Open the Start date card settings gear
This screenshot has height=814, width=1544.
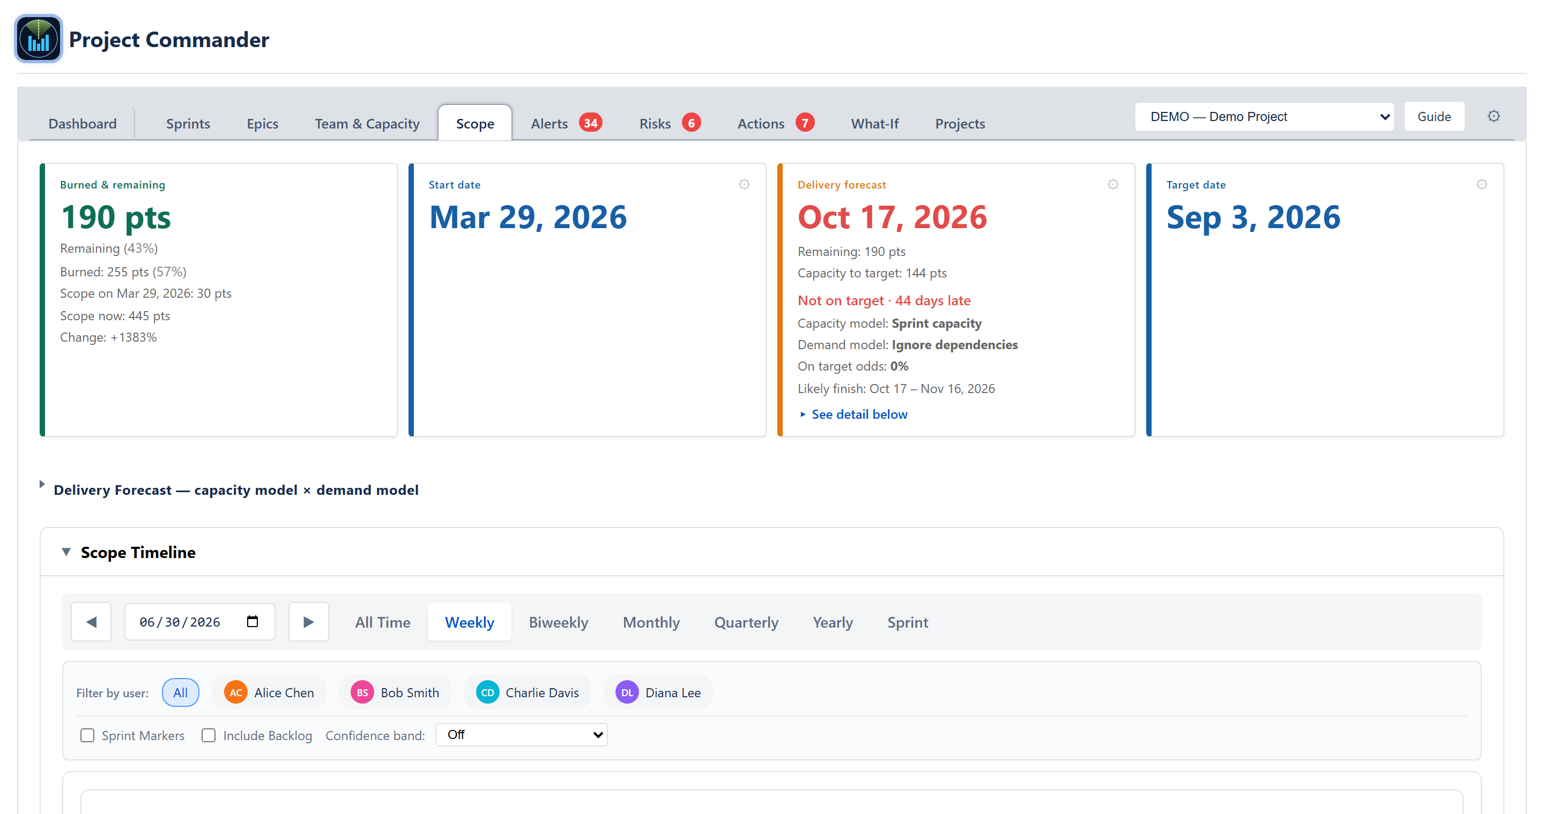click(x=744, y=184)
